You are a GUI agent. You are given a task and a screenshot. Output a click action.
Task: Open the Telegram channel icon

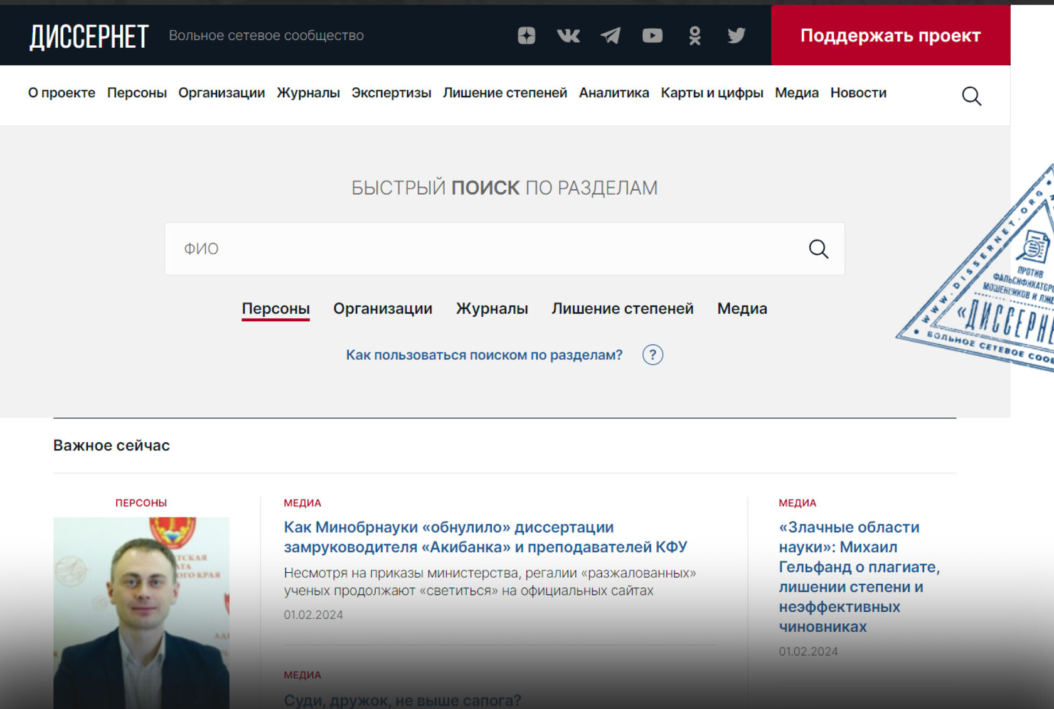click(x=610, y=36)
